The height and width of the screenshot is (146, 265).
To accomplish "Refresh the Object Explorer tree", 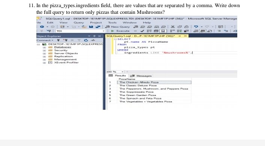I will 86,40.
